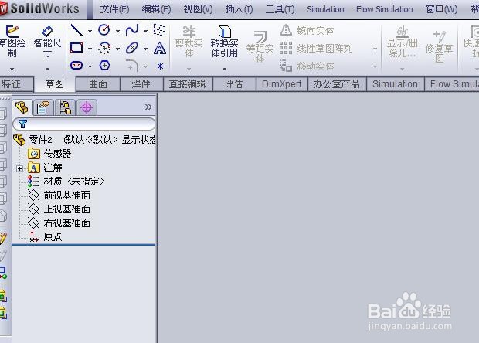Screen dimensions: 479x343
Task: Select 材质 <未指定> in the tree
Action: tap(66, 181)
